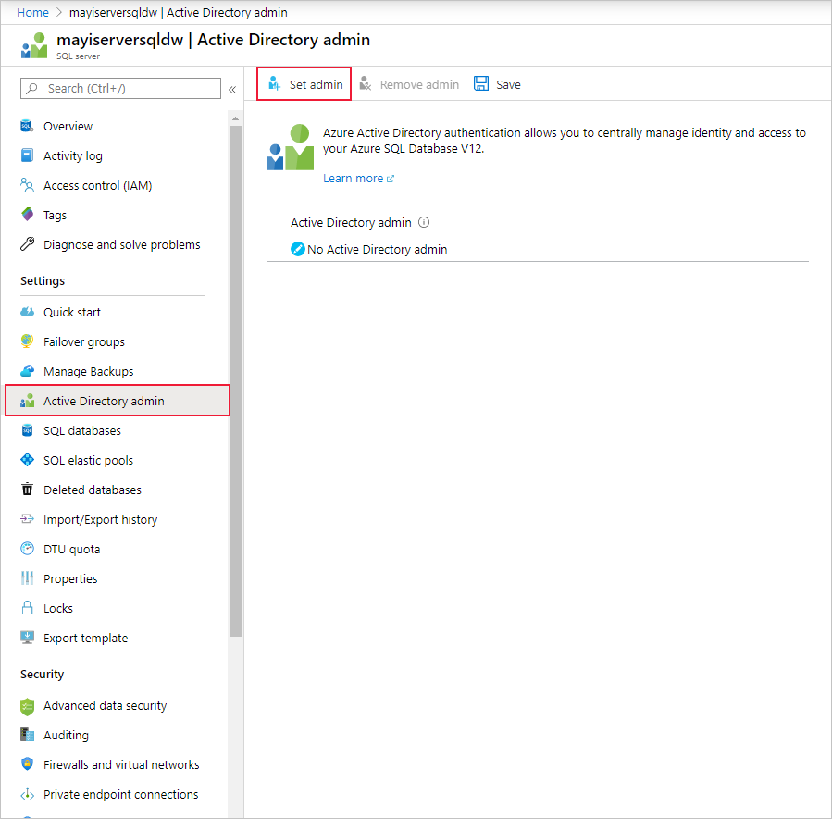This screenshot has width=832, height=819.
Task: Click the Deleted databases trash icon
Action: point(27,490)
